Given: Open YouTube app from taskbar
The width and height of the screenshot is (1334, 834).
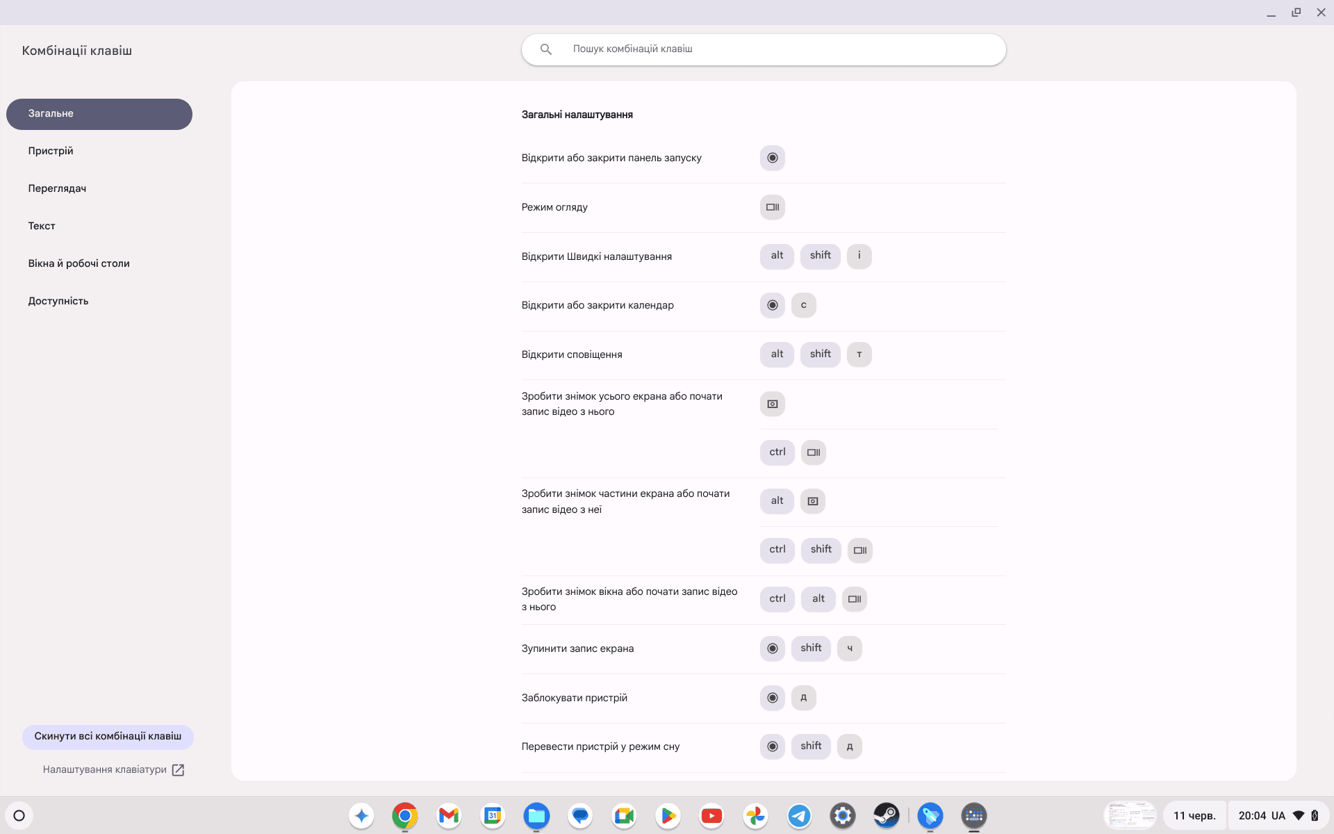Looking at the screenshot, I should click(711, 816).
